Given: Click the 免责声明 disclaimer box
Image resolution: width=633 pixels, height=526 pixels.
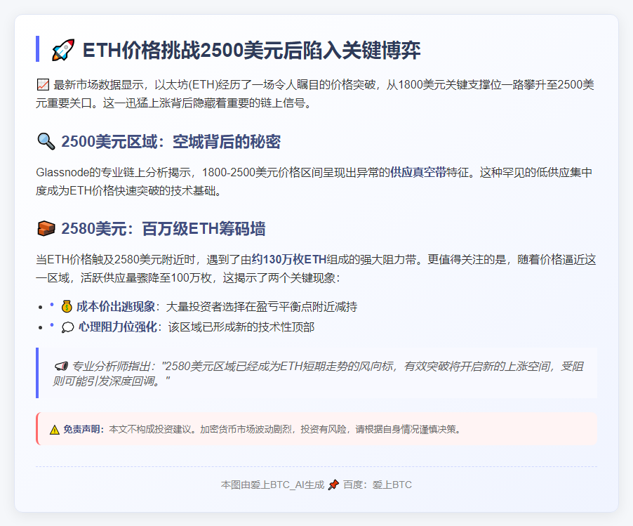Looking at the screenshot, I should [x=317, y=429].
